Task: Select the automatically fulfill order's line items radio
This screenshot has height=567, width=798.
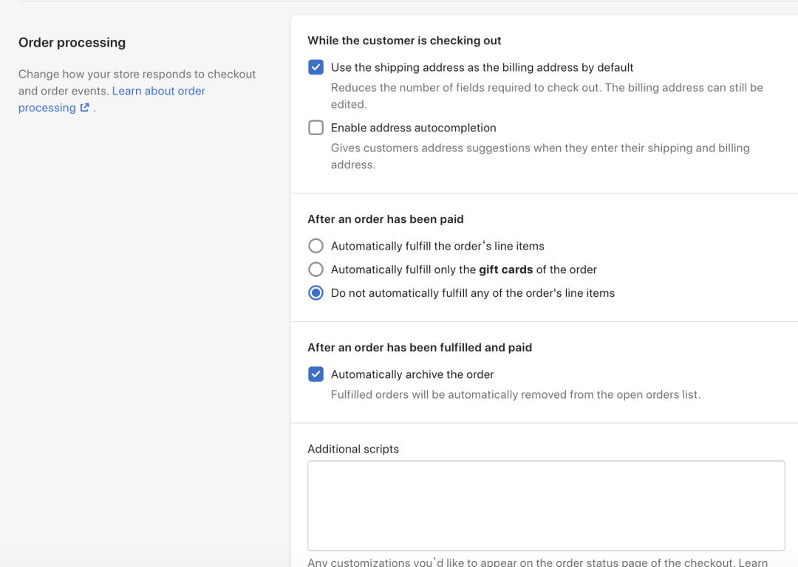Action: [316, 246]
